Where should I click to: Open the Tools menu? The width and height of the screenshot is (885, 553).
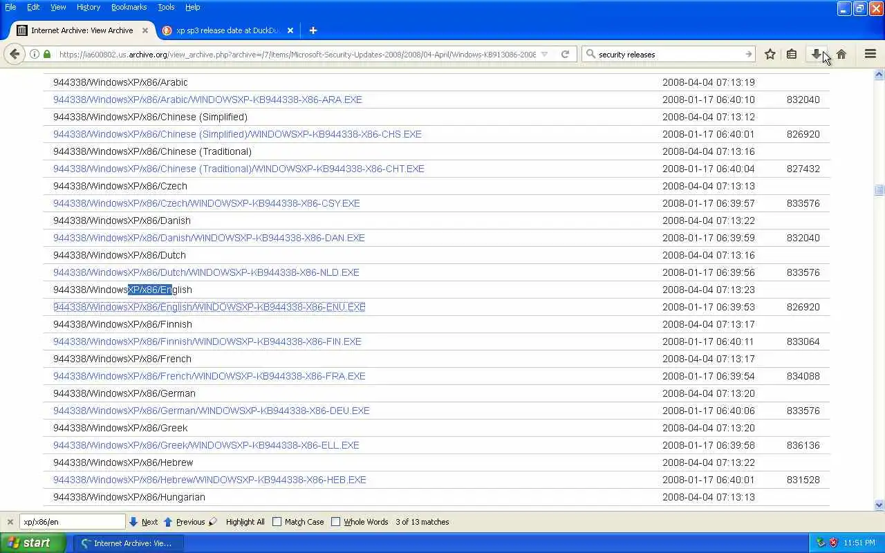tap(166, 7)
